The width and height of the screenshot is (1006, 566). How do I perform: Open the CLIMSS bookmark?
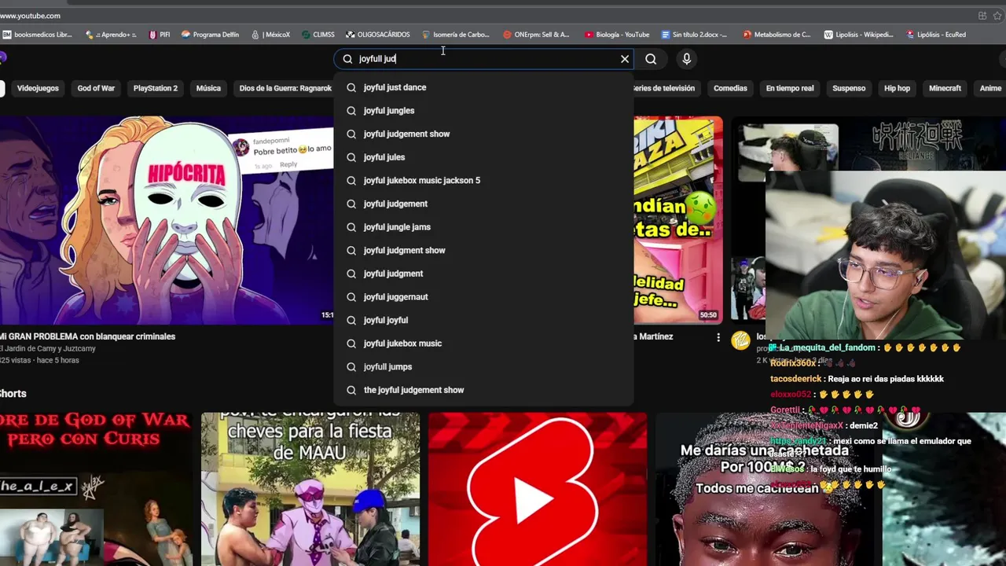318,35
